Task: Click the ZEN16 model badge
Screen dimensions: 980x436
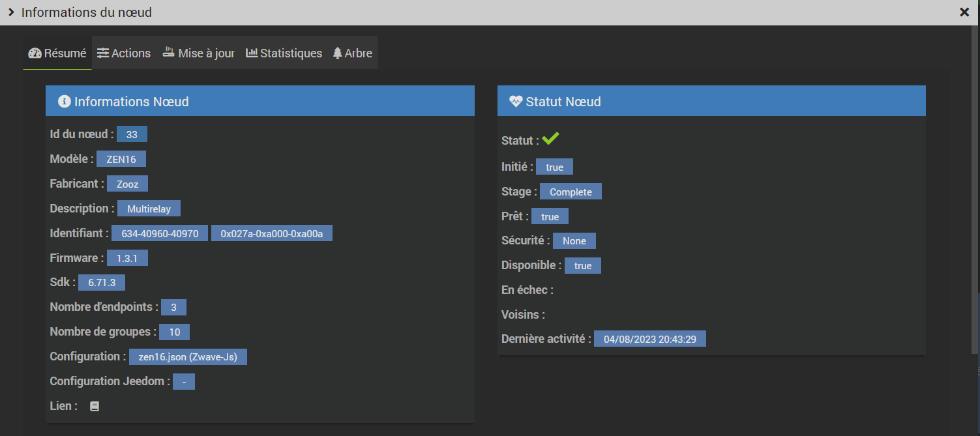Action: pyautogui.click(x=121, y=159)
